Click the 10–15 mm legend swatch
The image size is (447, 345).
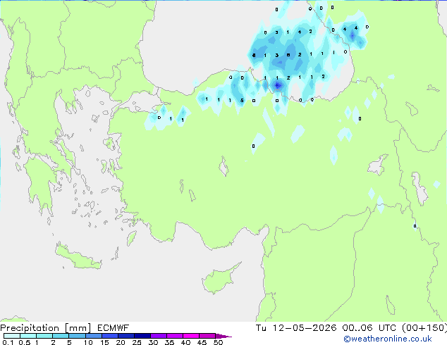click(x=93, y=336)
